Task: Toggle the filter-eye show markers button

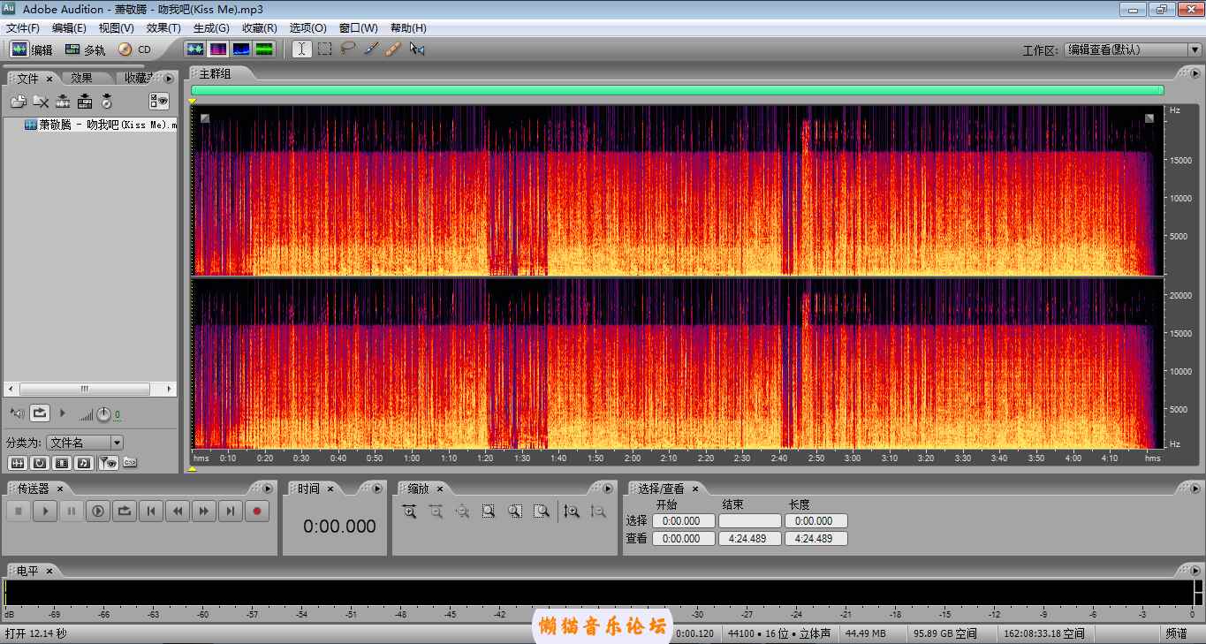Action: [x=108, y=462]
